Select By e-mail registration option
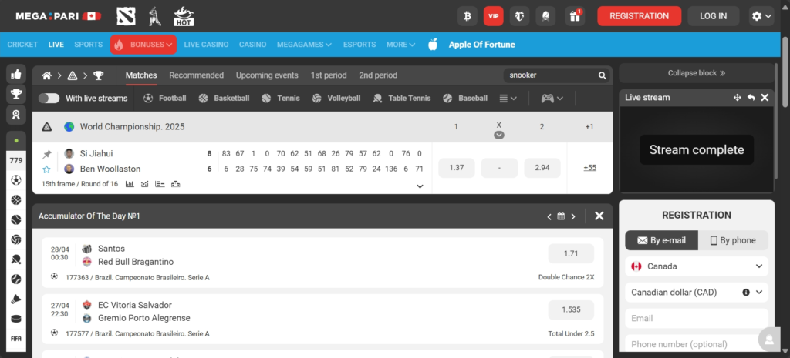The height and width of the screenshot is (358, 790). pyautogui.click(x=661, y=240)
